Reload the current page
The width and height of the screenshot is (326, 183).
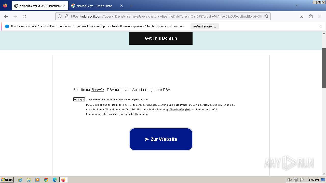(x=24, y=16)
